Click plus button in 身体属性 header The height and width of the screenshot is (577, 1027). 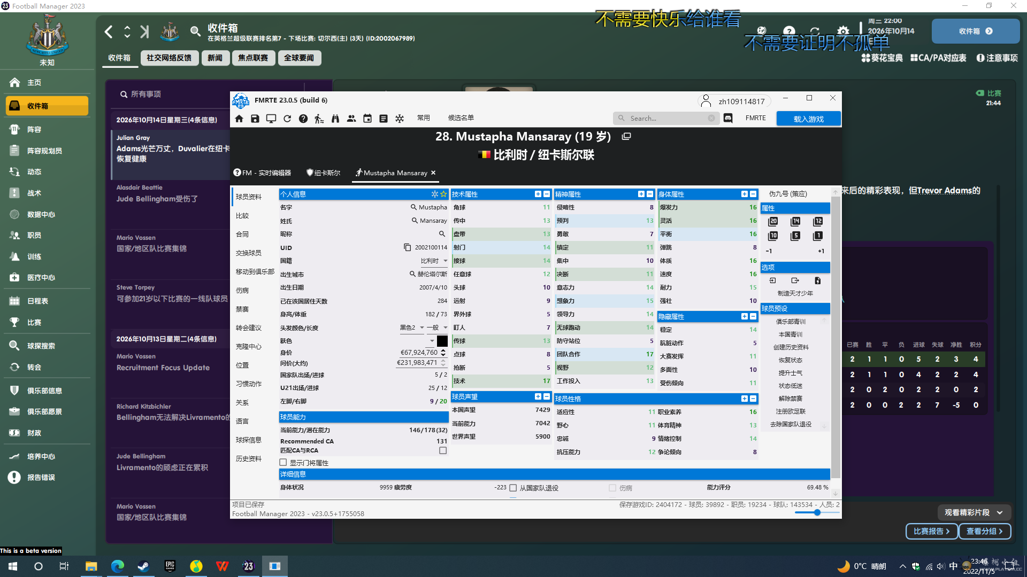point(745,194)
